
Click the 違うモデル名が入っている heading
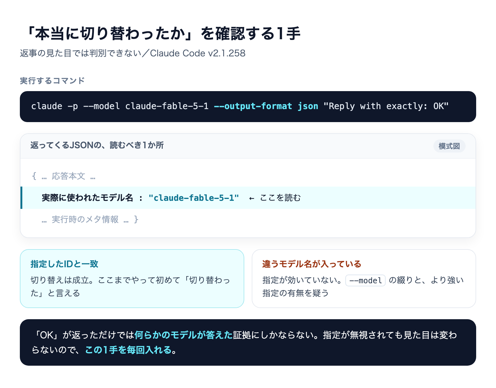[312, 264]
